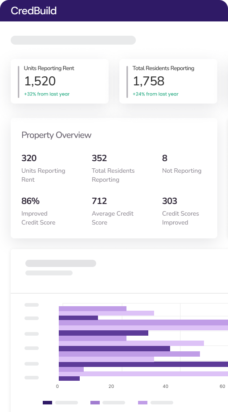
Task: Click the 712 value
Action: [x=99, y=201]
